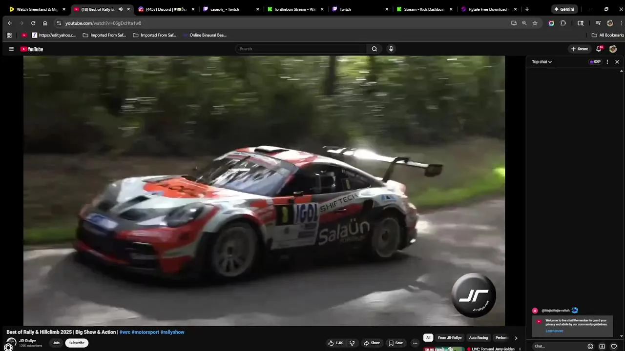The height and width of the screenshot is (351, 625).
Task: Open first Imported From Saf... bookmark folder
Action: (104, 35)
